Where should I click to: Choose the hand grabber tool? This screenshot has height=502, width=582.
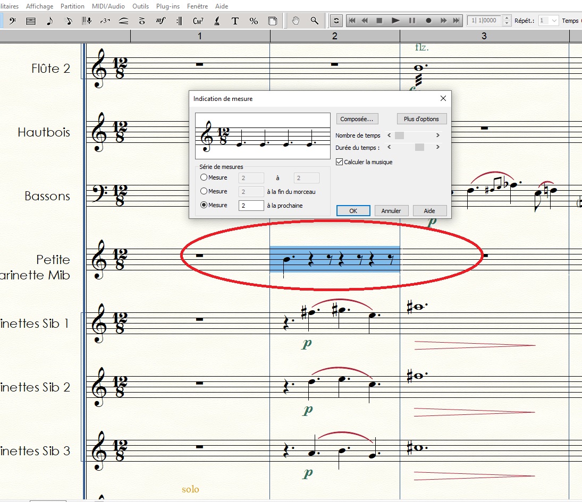[296, 21]
